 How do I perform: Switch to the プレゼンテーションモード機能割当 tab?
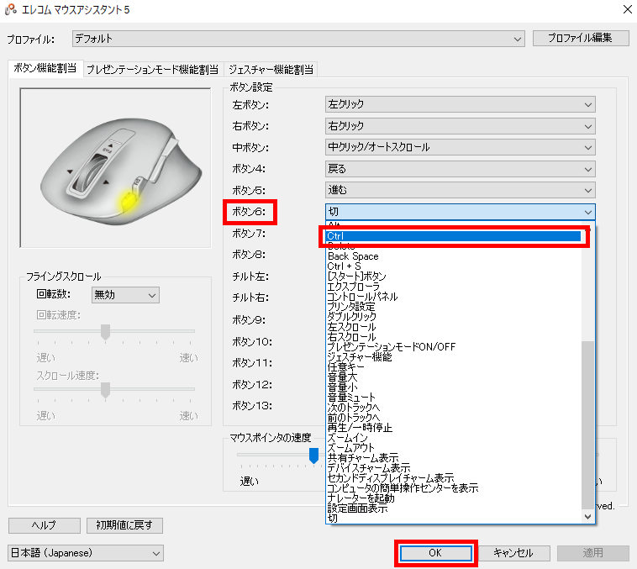point(153,70)
